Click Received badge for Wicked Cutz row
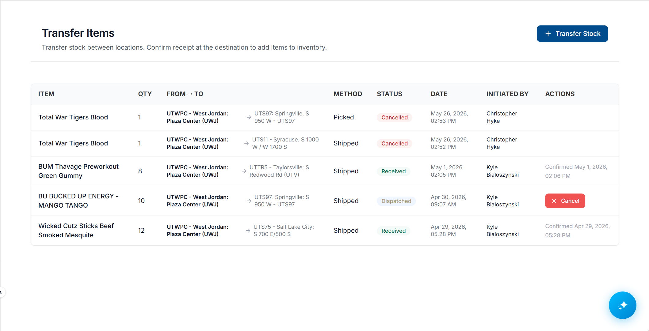 pyautogui.click(x=393, y=231)
